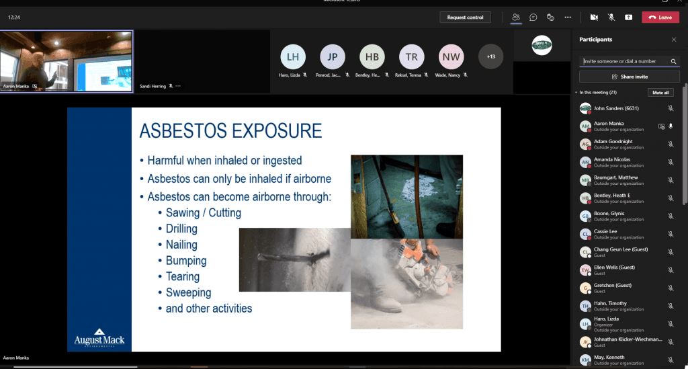Click Aaron Manka's screen sharing icon in list
688x369 pixels.
pyautogui.click(x=661, y=126)
